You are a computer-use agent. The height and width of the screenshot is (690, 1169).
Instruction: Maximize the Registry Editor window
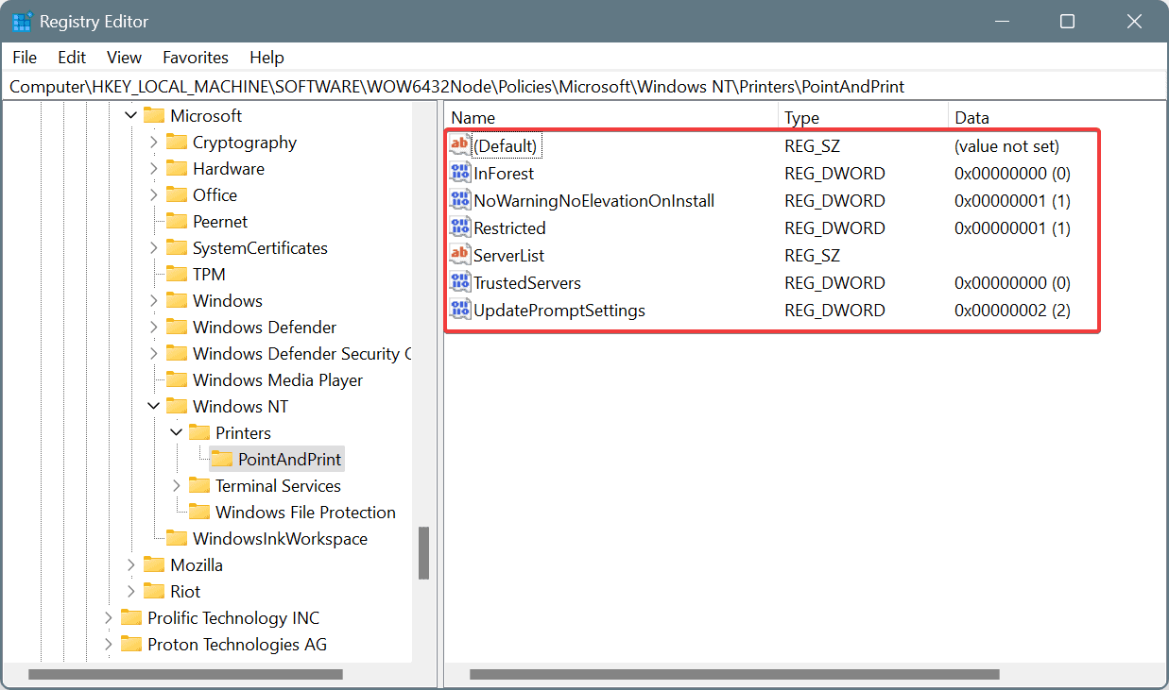tap(1067, 21)
